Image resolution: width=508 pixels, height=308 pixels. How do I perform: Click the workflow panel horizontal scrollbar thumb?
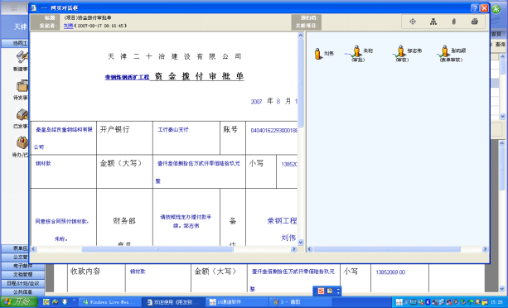(387, 249)
